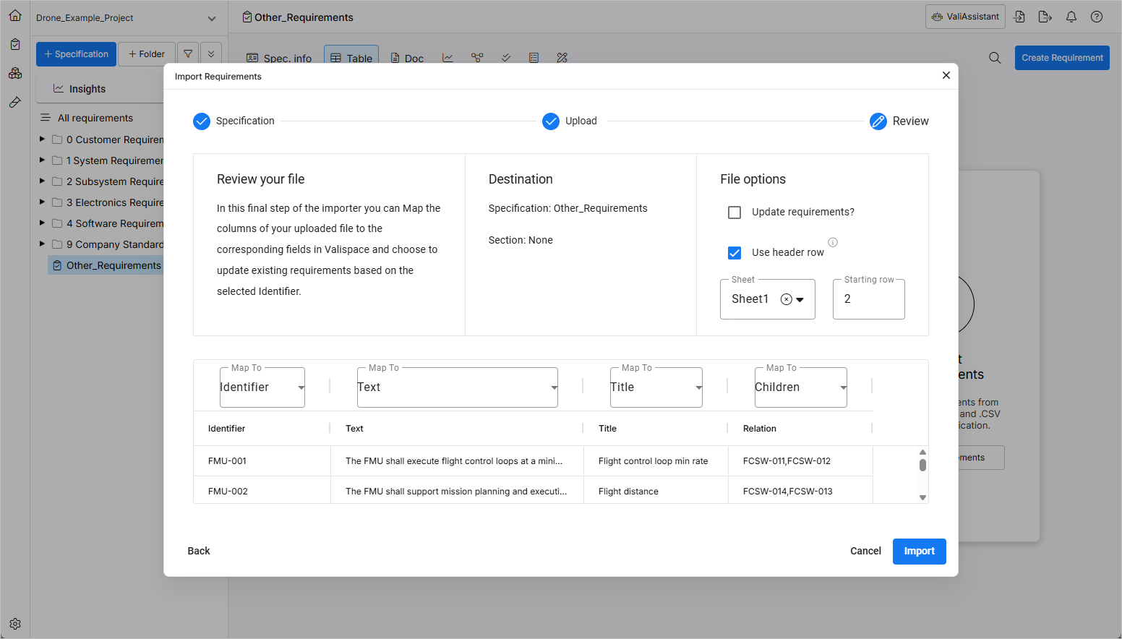Screen dimensions: 1122x639
Task: Expand the Sheet dropdown arrow
Action: (x=800, y=300)
